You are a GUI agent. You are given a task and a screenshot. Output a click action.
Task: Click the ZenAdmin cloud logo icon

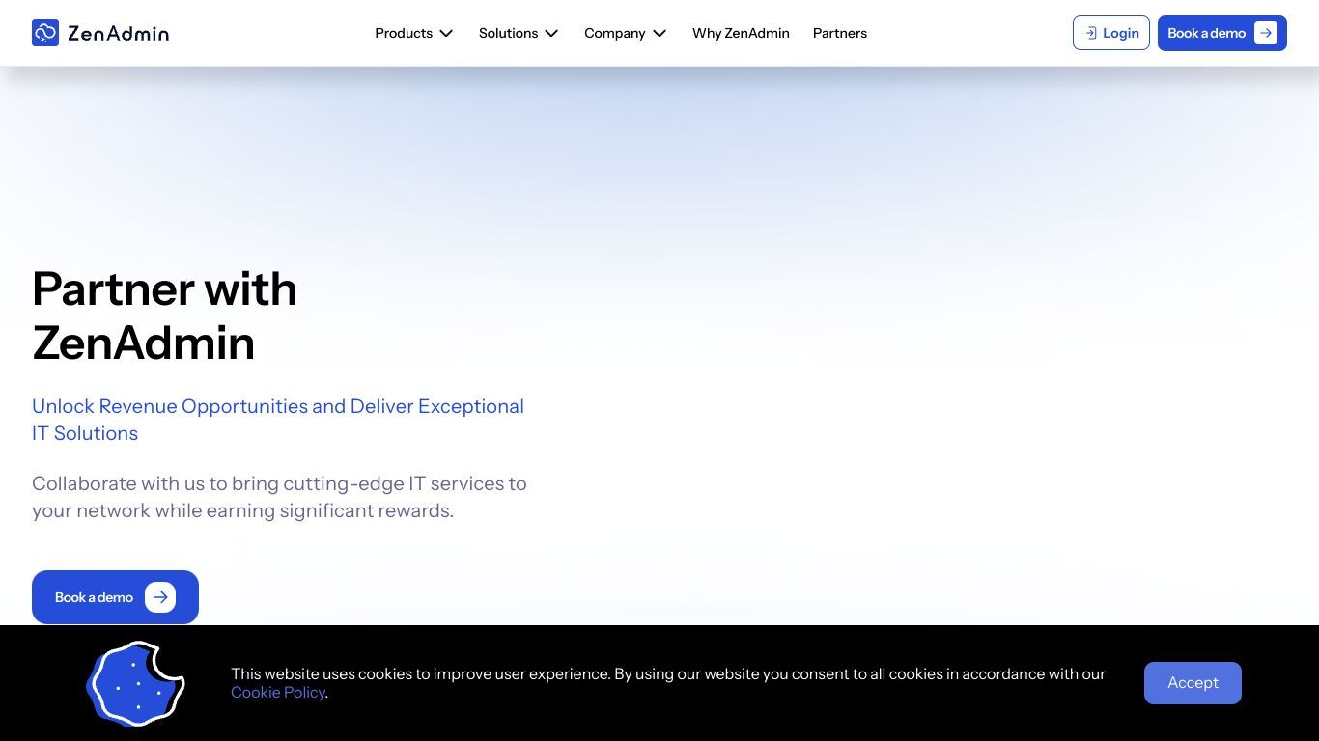click(45, 33)
